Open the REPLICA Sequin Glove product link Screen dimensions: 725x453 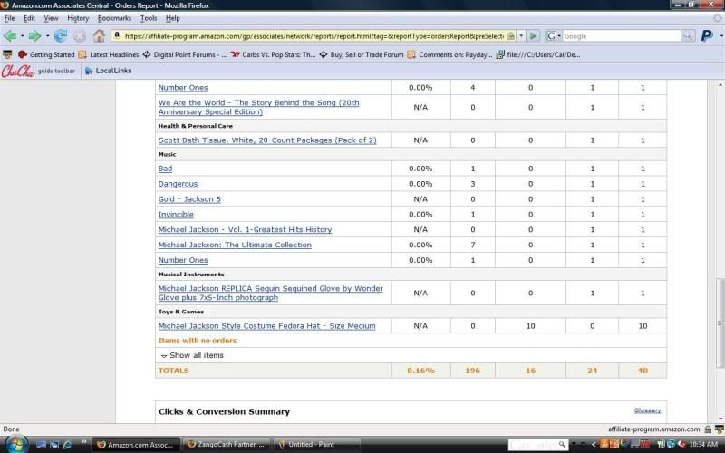click(x=270, y=293)
